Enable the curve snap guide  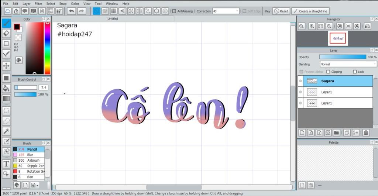[148, 11]
